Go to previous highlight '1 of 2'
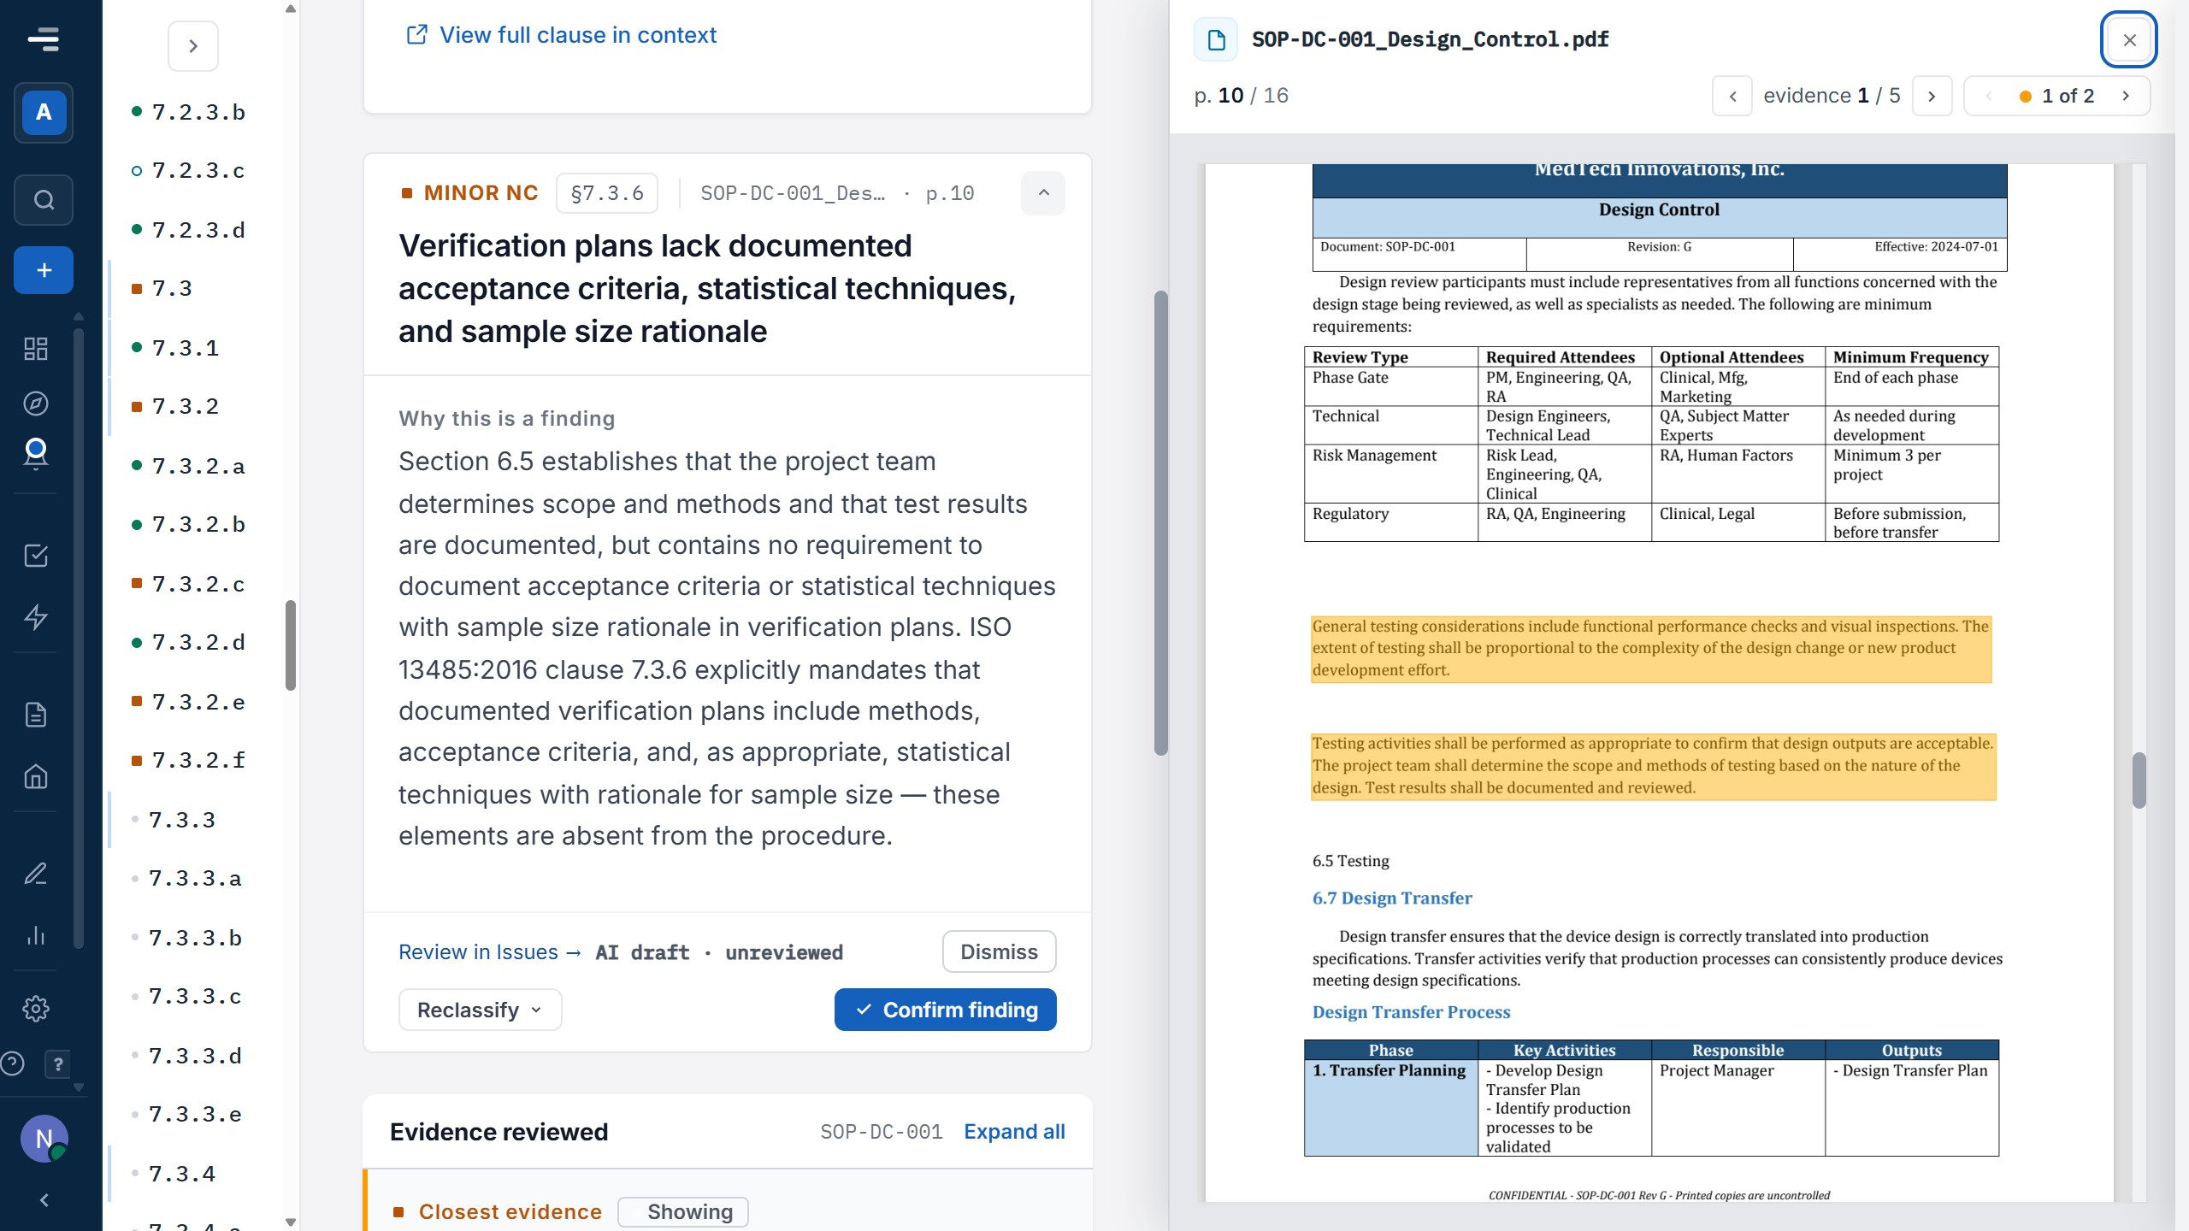 click(1989, 96)
